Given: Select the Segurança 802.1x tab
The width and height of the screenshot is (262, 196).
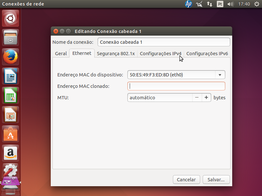Looking at the screenshot, I should pos(116,54).
